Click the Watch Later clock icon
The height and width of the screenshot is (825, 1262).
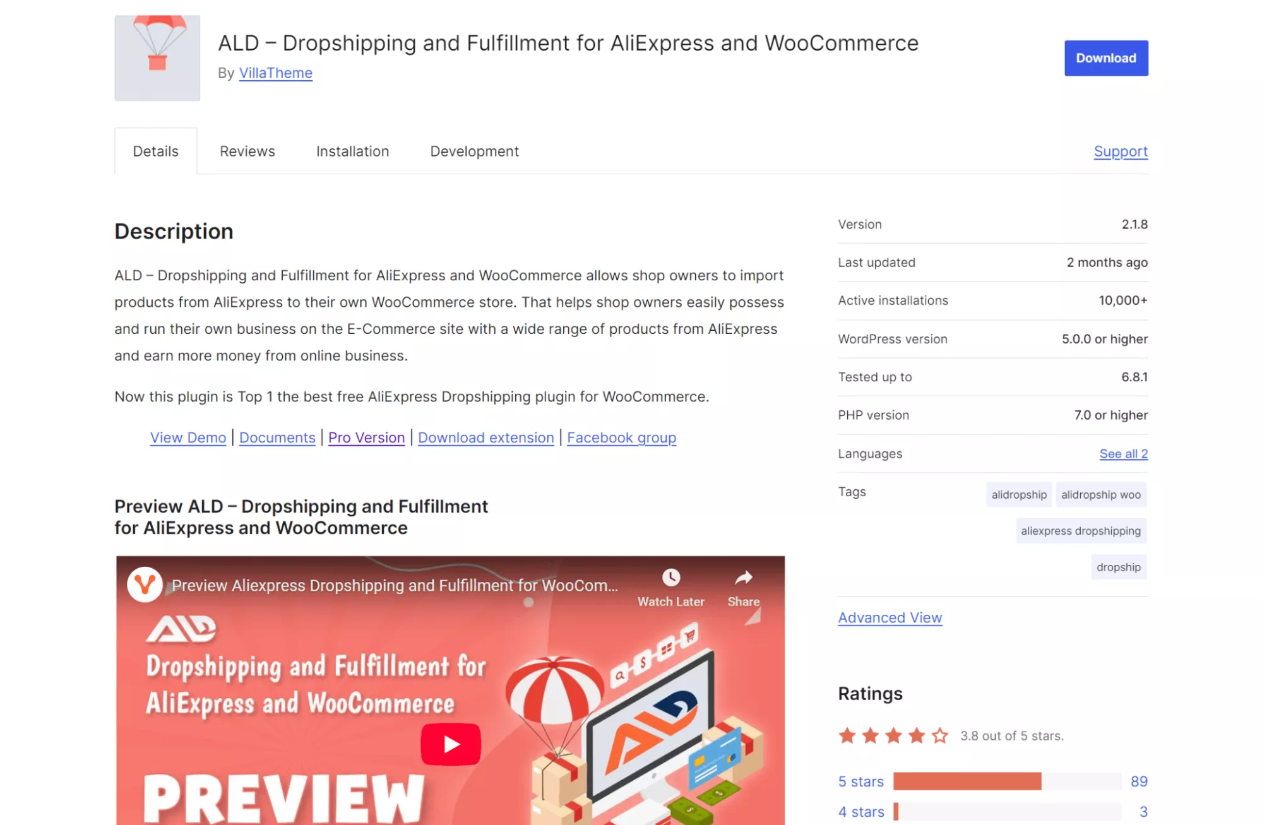[x=670, y=578]
